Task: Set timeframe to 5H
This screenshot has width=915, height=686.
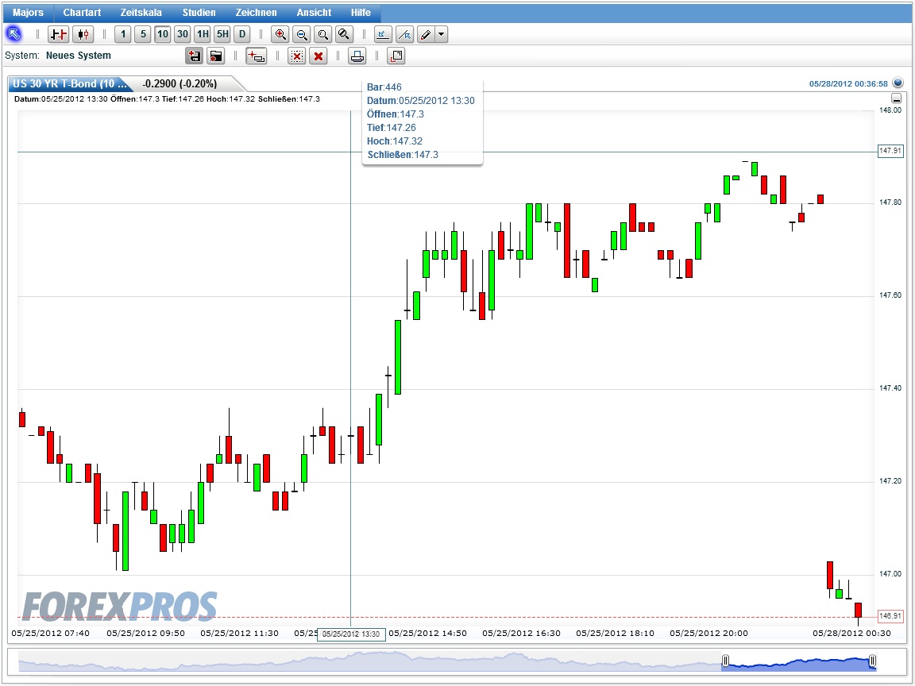Action: pos(222,34)
